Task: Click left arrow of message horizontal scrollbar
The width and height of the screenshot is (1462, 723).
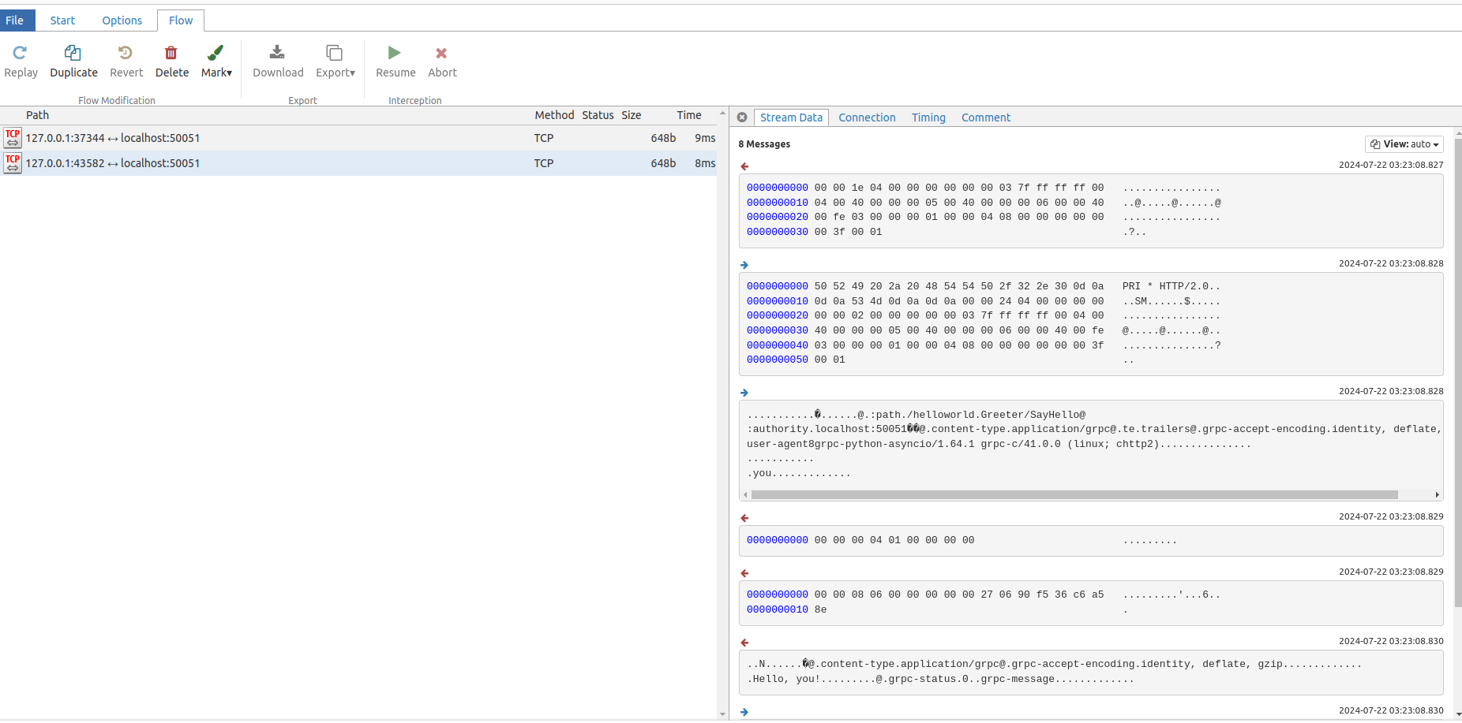Action: click(x=745, y=495)
